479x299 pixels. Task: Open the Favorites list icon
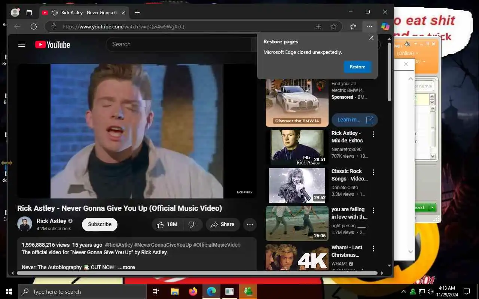click(353, 27)
